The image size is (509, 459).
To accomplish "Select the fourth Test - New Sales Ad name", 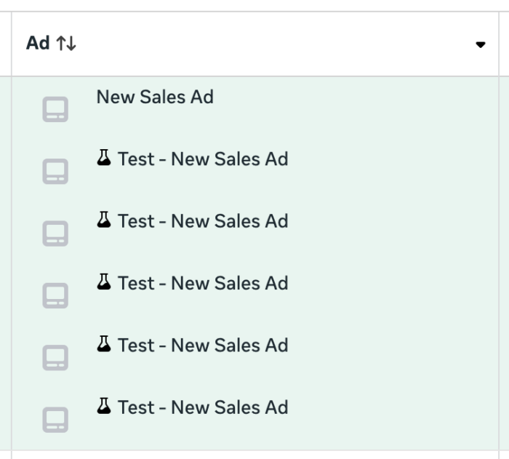I will [203, 345].
